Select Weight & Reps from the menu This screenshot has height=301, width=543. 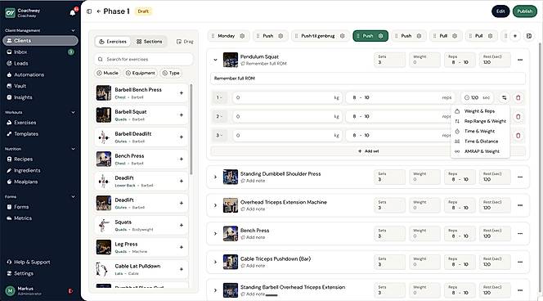pos(480,111)
